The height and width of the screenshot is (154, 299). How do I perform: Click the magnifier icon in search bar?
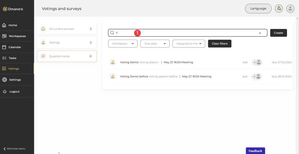112,33
